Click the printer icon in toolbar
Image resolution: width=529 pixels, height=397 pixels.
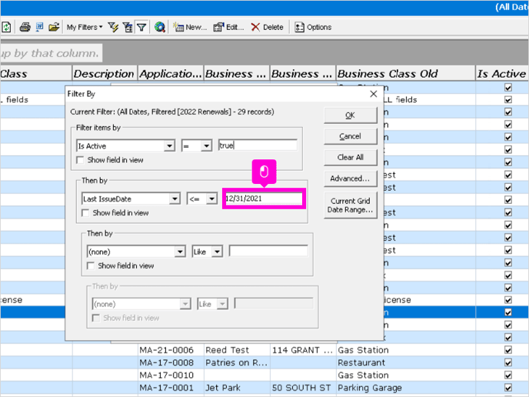[x=25, y=27]
